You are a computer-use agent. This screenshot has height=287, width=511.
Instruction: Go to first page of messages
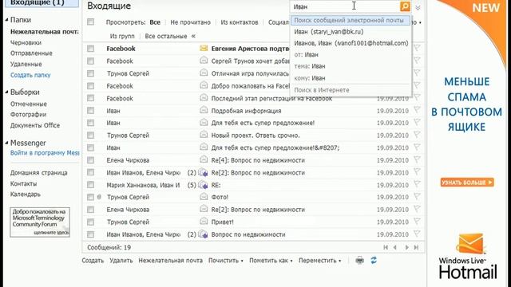click(386, 247)
